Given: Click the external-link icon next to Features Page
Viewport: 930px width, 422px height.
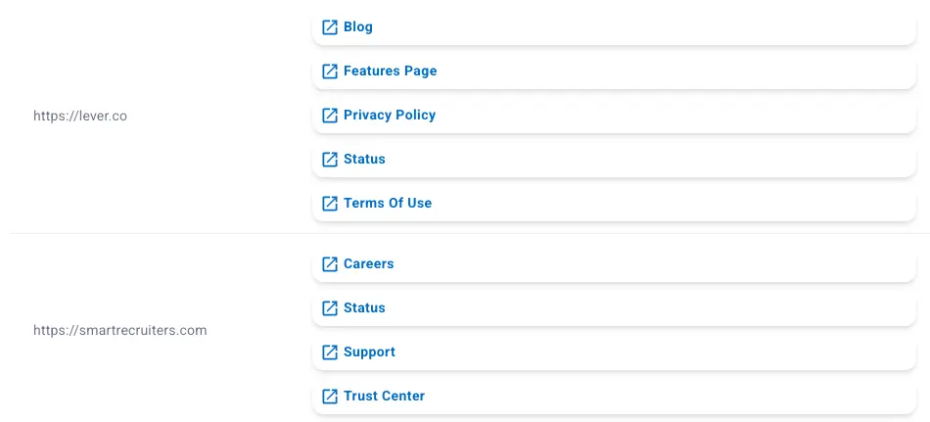Looking at the screenshot, I should tap(330, 71).
